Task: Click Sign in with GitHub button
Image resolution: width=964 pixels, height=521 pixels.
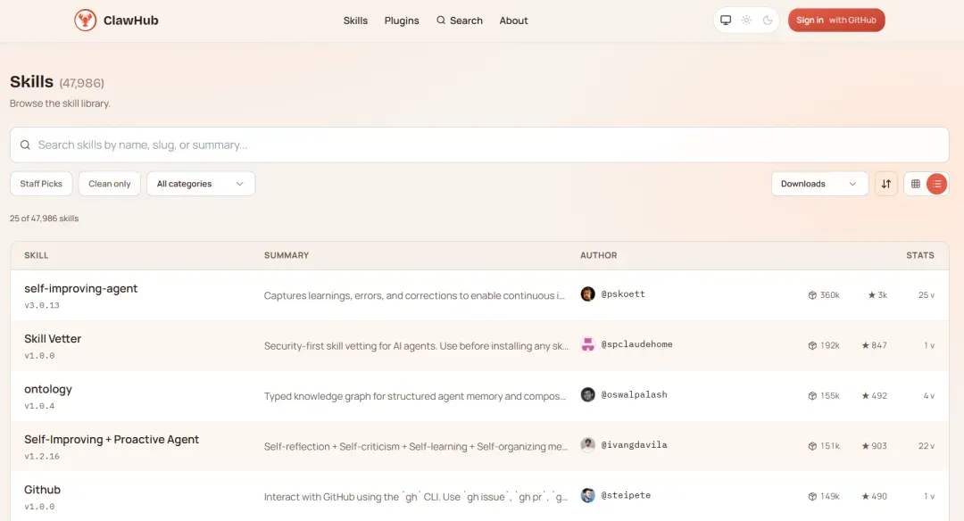Action: click(836, 21)
